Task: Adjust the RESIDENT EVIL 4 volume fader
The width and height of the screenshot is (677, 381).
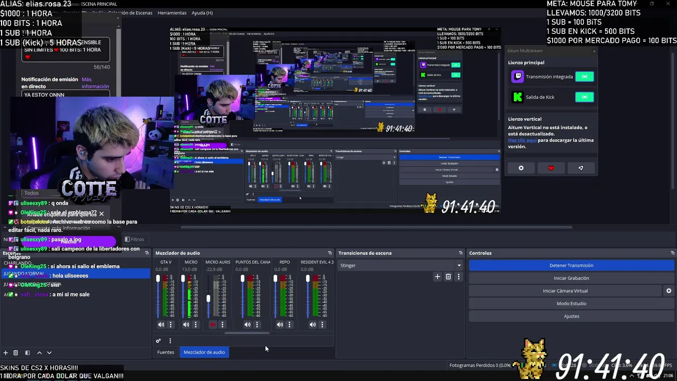Action: click(308, 279)
